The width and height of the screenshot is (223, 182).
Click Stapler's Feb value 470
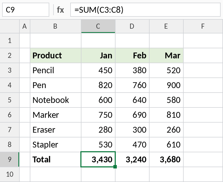pos(132,145)
